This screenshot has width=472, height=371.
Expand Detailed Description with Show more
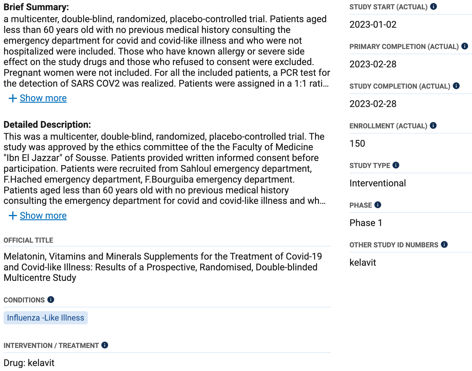point(43,216)
